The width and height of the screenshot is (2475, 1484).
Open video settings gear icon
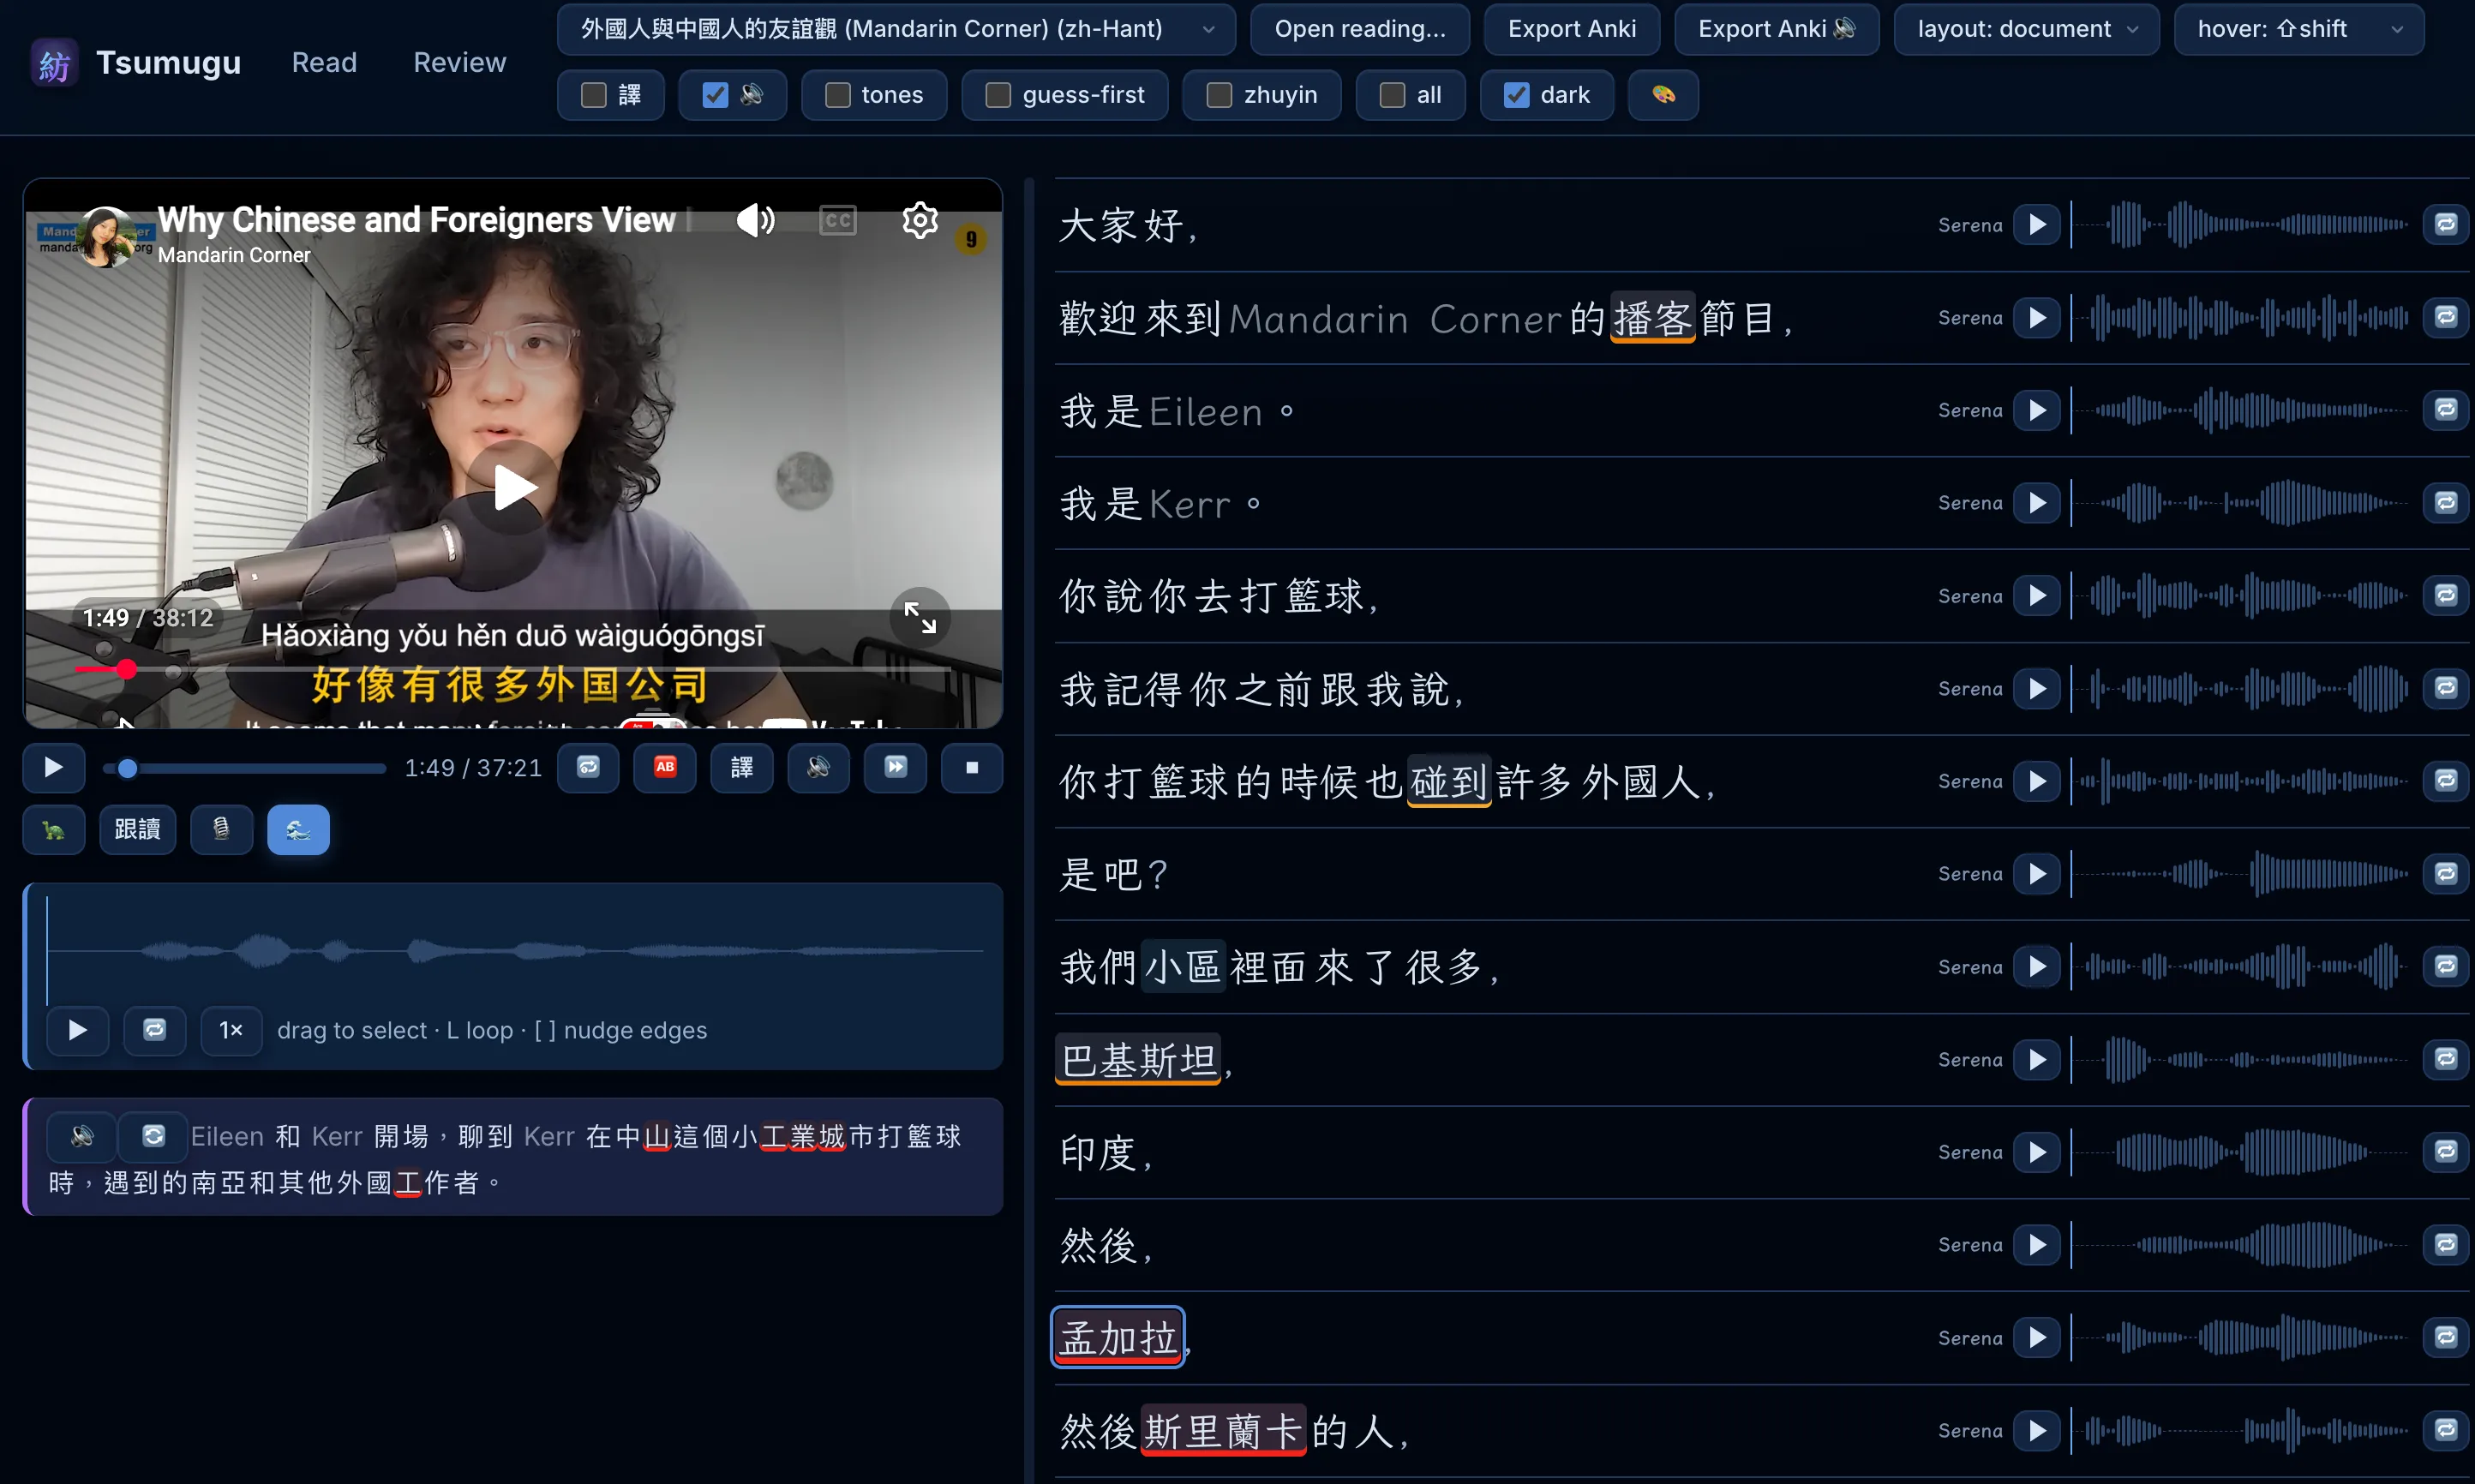coord(920,220)
